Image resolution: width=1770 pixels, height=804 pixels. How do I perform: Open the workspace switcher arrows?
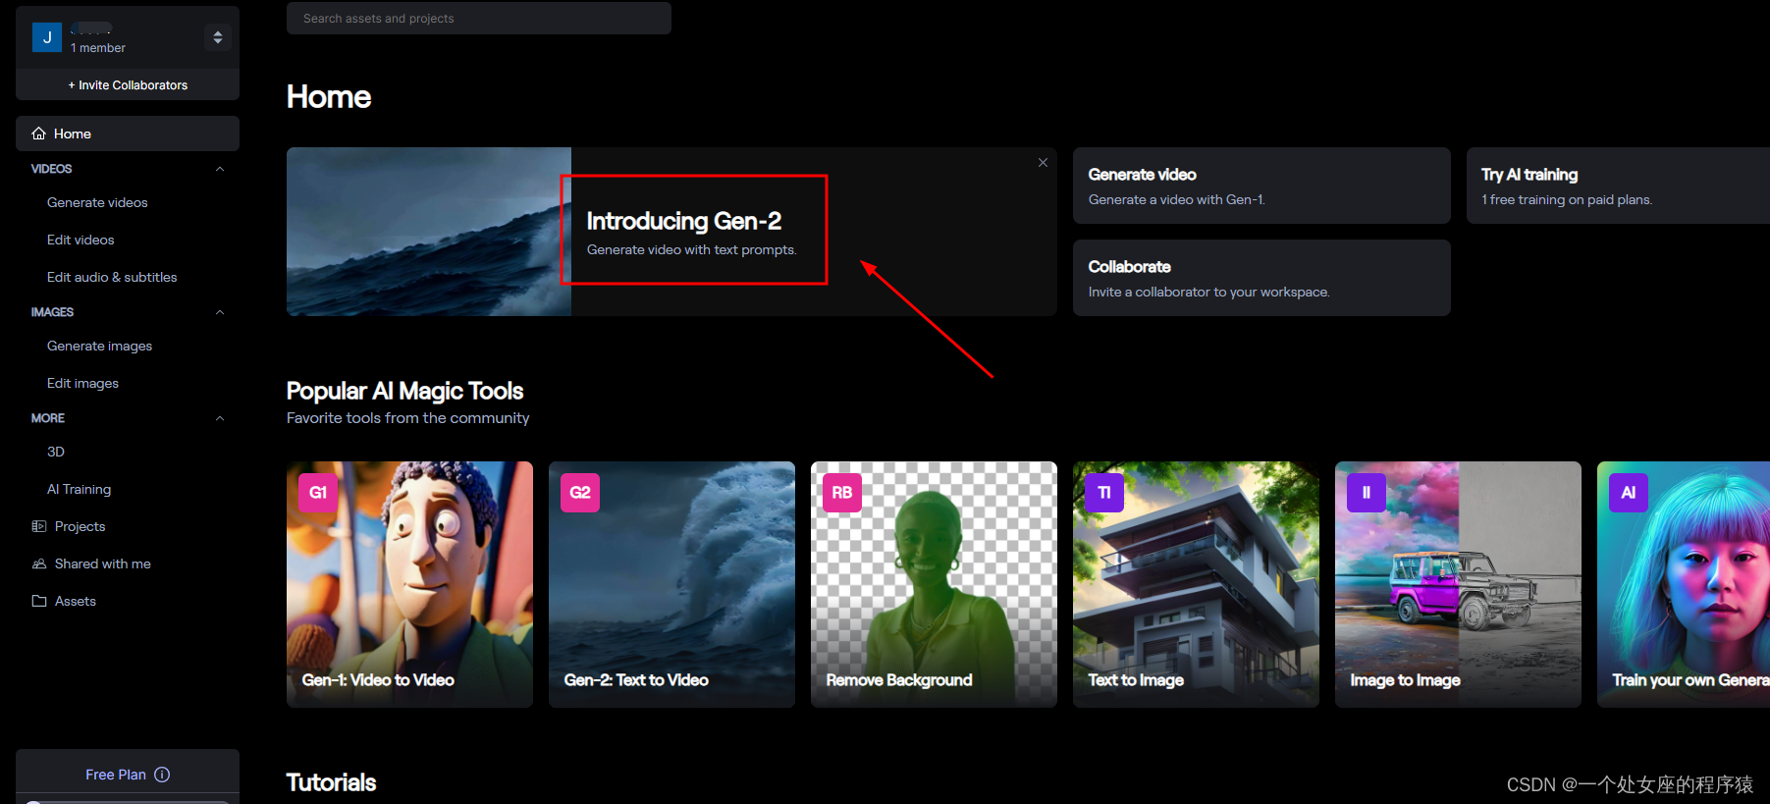tap(218, 37)
